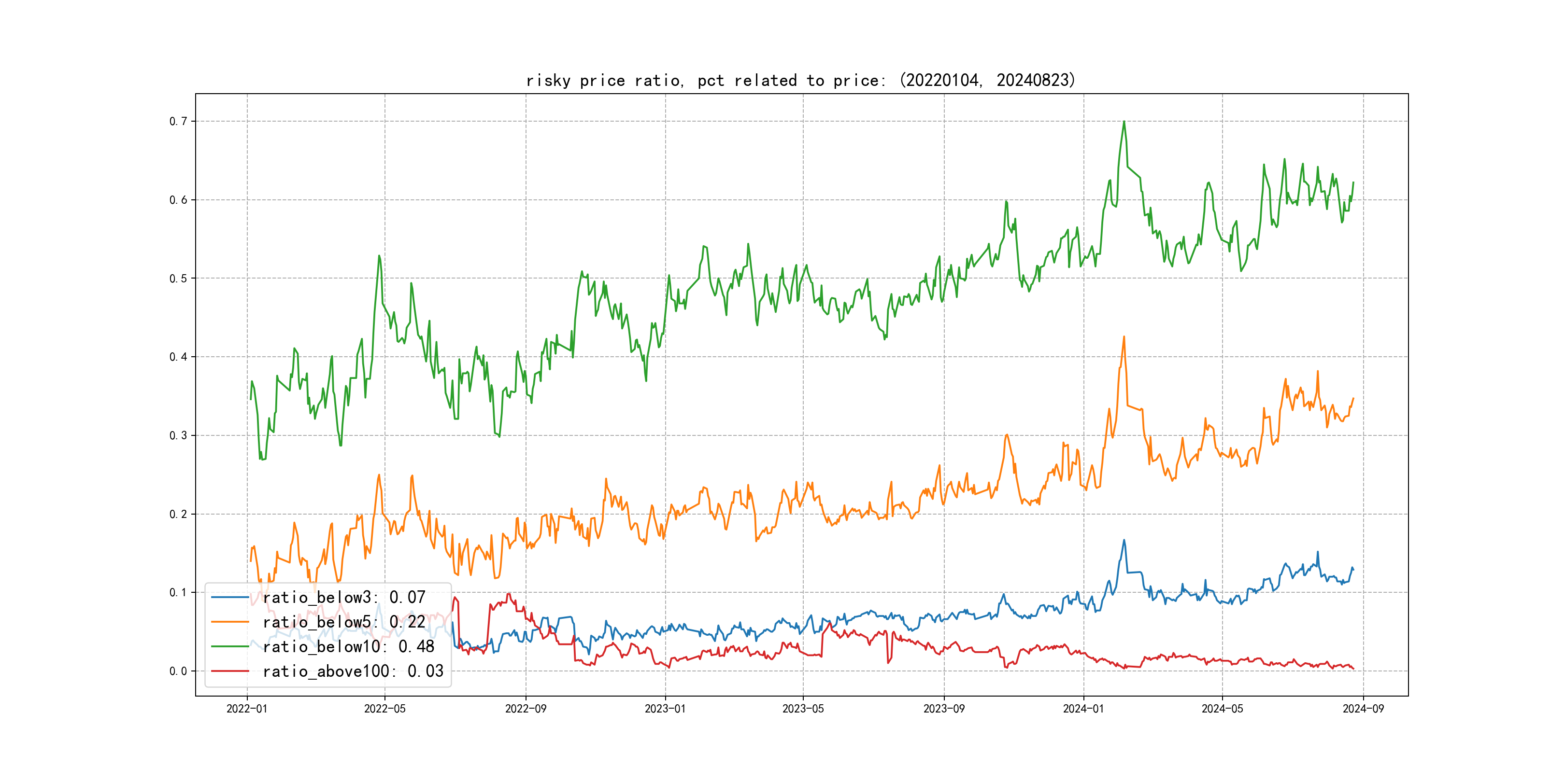Click the 2024-09 x-axis tick label
This screenshot has width=1565, height=782.
pos(1363,709)
